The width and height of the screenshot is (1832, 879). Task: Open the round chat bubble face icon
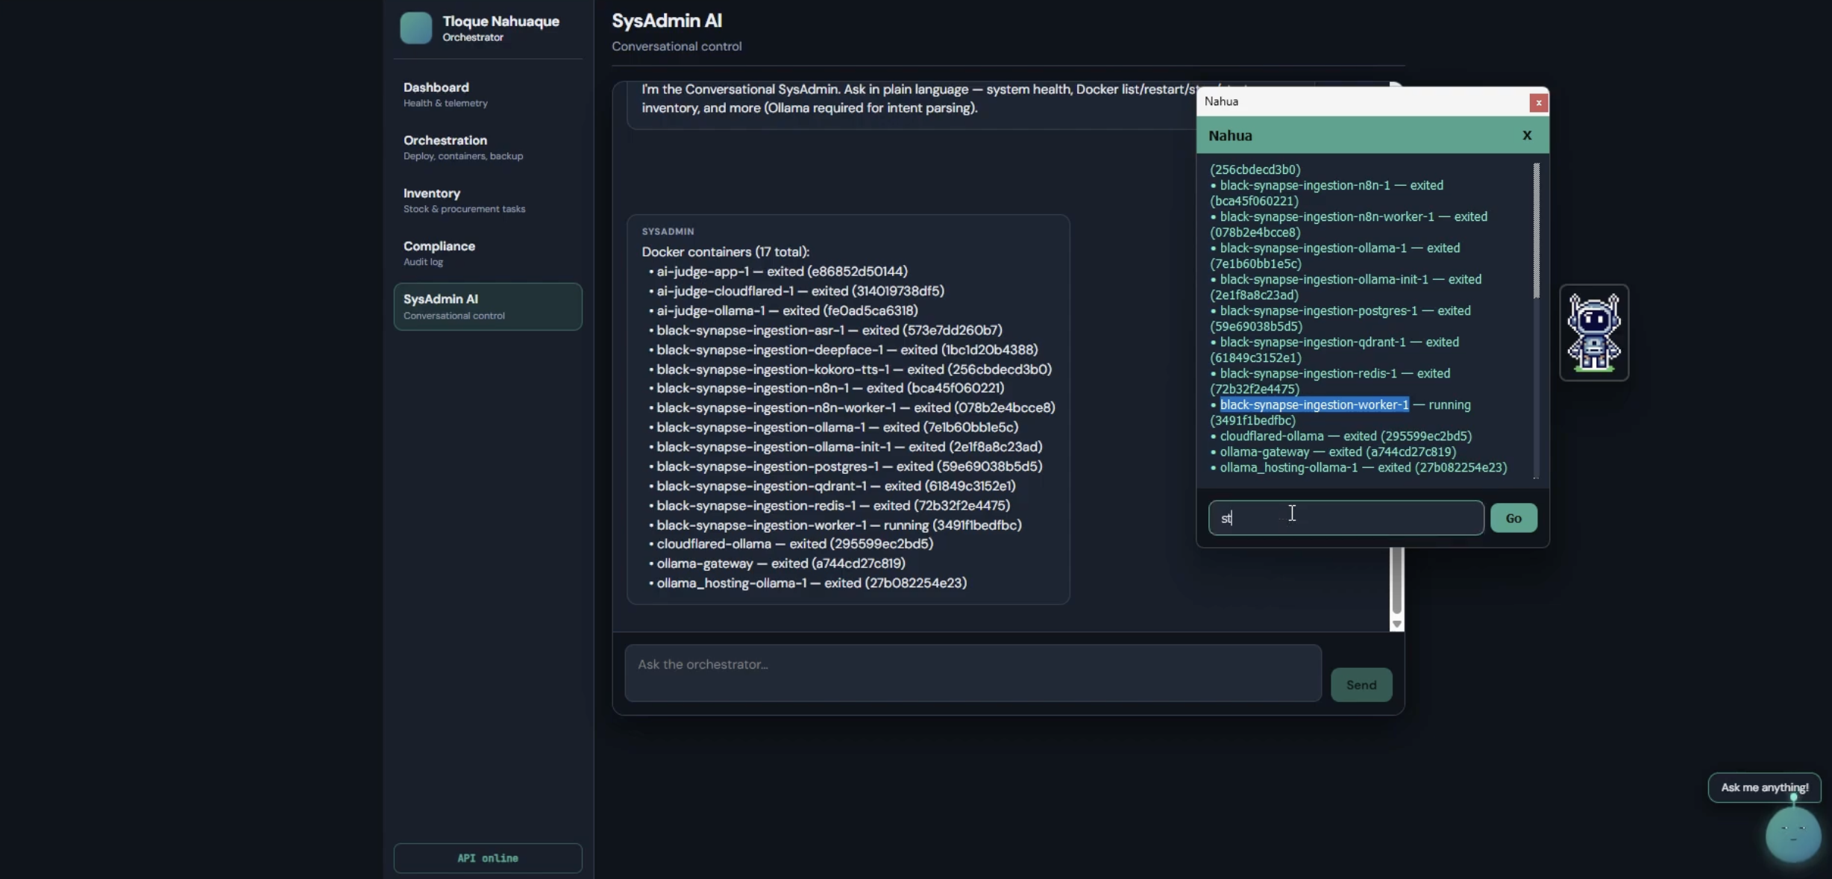coord(1792,833)
